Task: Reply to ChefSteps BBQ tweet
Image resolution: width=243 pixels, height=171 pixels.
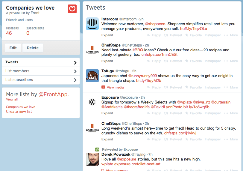Action: [154, 61]
